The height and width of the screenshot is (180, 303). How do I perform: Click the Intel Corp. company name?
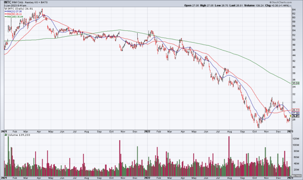(18, 2)
